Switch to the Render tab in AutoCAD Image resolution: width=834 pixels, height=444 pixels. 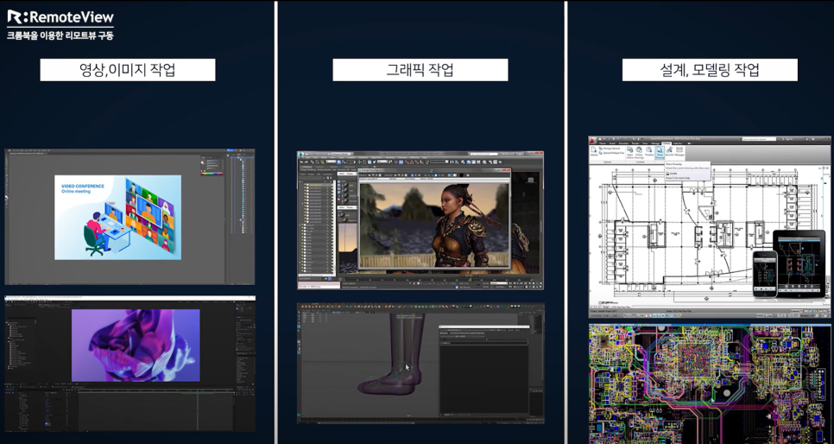point(635,143)
